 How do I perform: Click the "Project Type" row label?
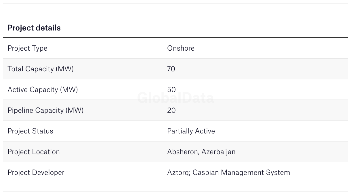[x=27, y=48]
